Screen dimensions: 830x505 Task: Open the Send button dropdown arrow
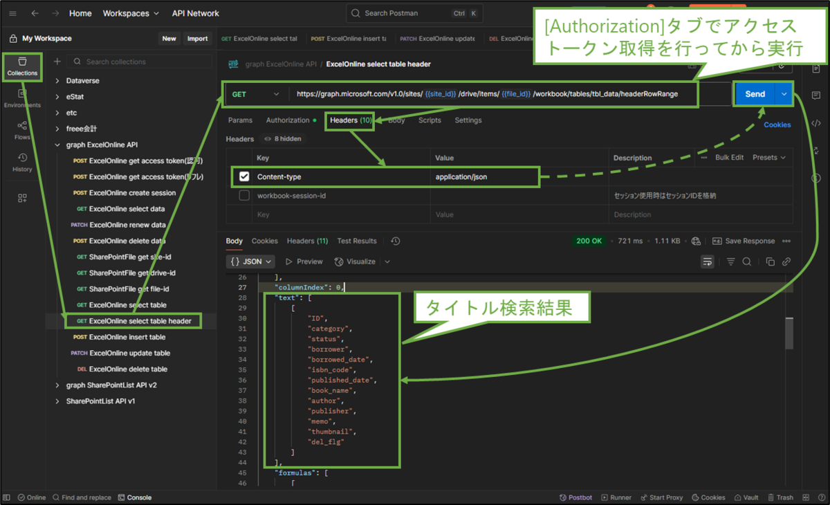784,94
